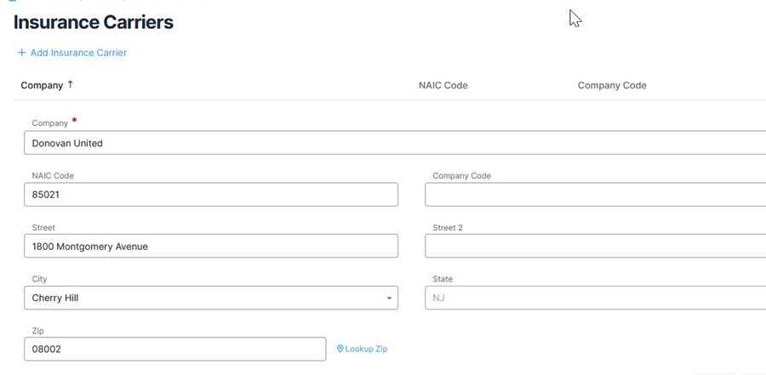
Task: Click the Zip field containing 08002
Action: pos(174,349)
